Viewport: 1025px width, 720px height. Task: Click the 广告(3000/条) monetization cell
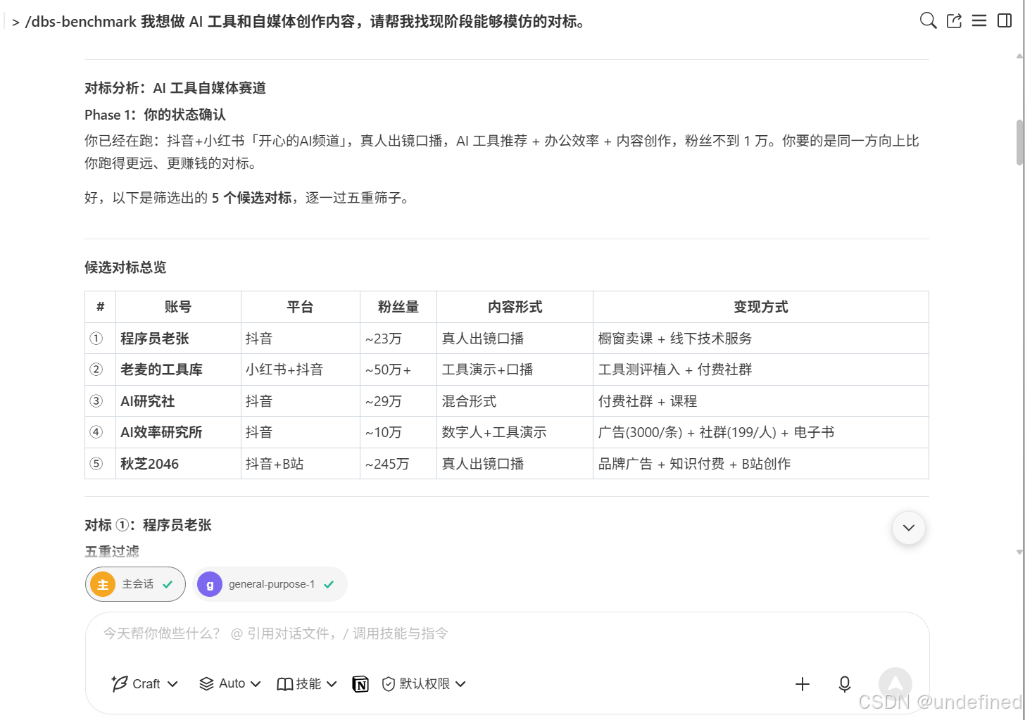click(761, 432)
